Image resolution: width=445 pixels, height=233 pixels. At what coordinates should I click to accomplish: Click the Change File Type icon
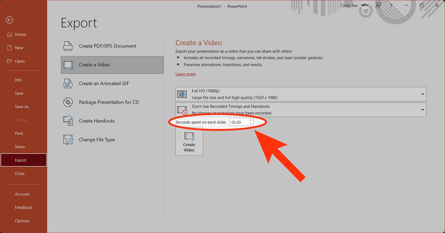coord(68,140)
